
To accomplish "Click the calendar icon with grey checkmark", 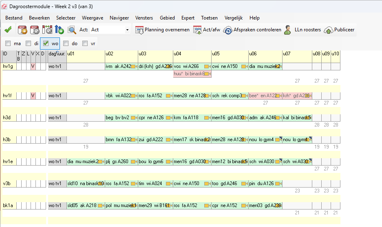I will click(35, 30).
